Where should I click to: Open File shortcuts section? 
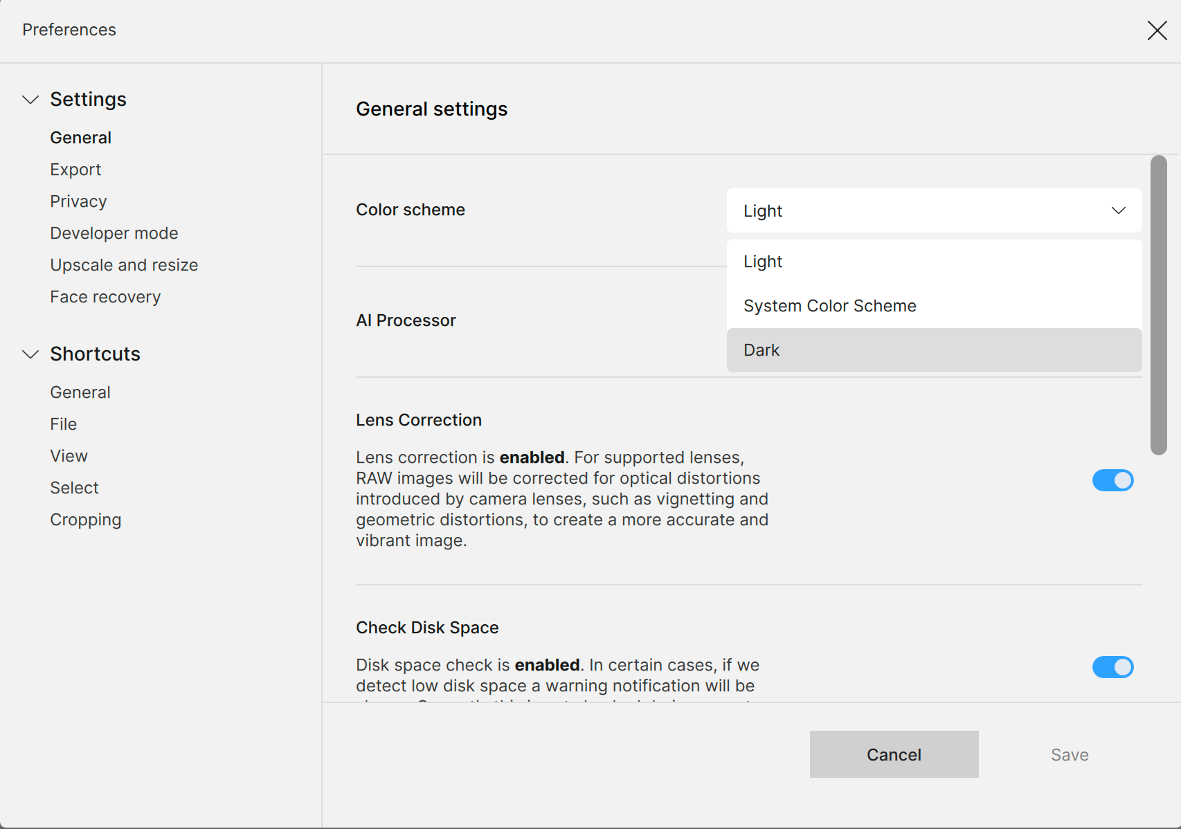pyautogui.click(x=64, y=424)
